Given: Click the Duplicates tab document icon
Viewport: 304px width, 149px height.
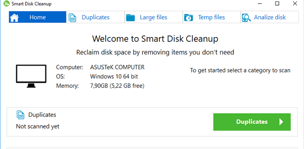Looking at the screenshot, I should click(x=72, y=18).
